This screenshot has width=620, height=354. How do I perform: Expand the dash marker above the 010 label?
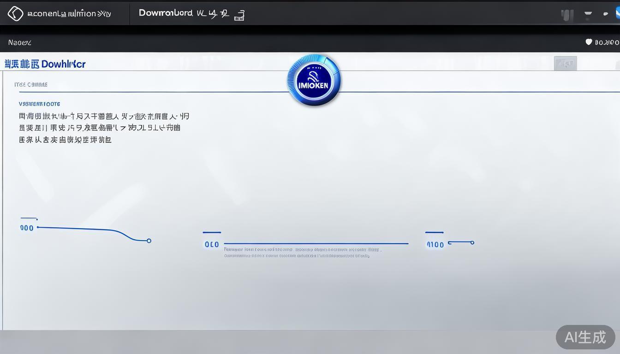click(211, 232)
